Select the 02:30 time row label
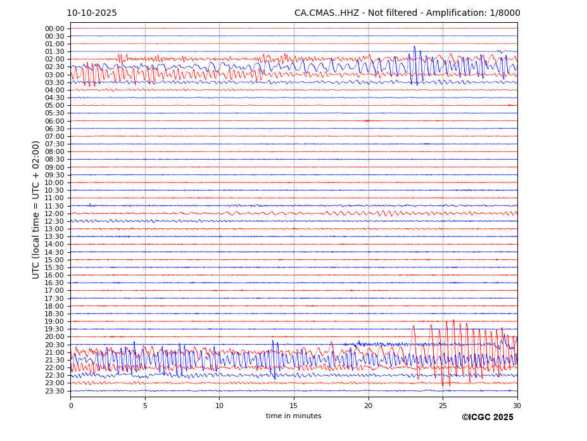This screenshot has height=441, width=587. point(54,67)
